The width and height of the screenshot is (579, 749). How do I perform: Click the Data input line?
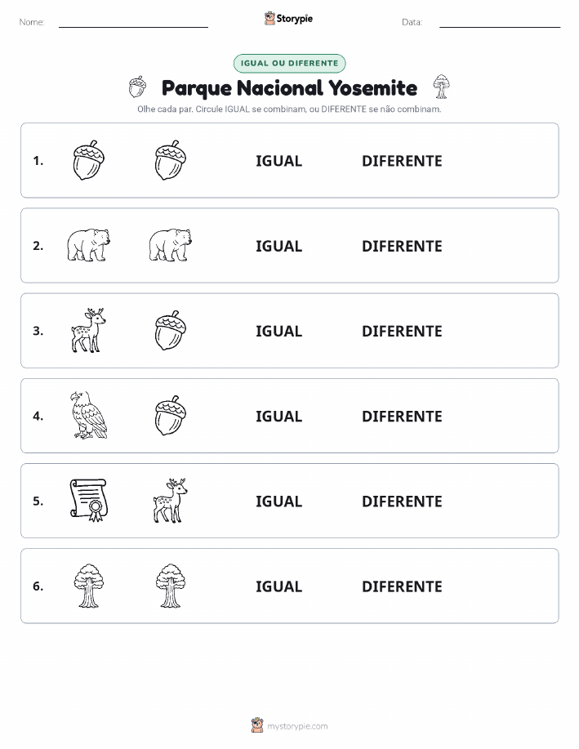500,23
